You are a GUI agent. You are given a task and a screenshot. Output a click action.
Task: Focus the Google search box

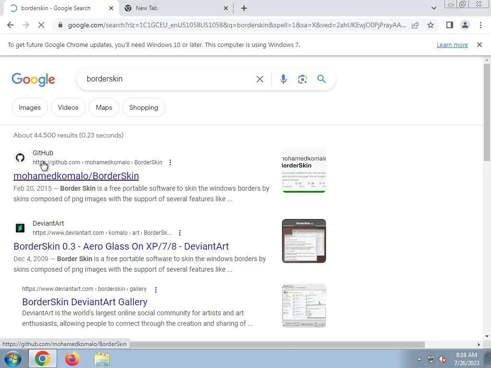coord(169,79)
